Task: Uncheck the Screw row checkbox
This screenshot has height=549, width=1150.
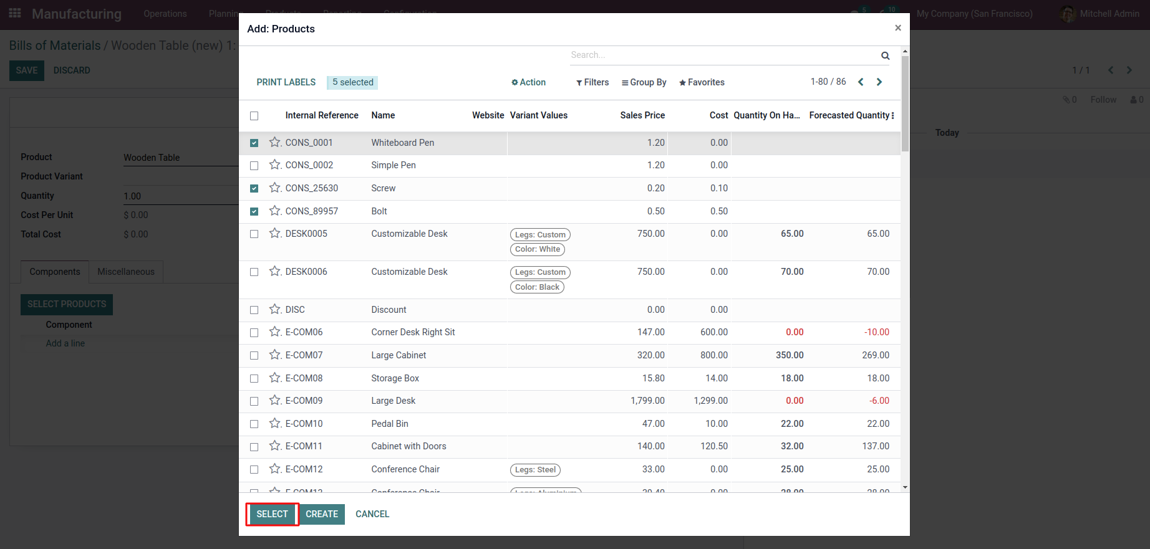Action: (254, 188)
